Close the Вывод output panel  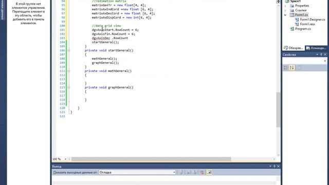click(278, 166)
